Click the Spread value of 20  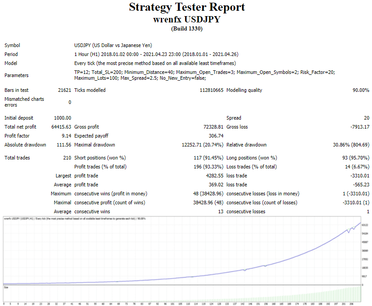[x=366, y=118]
